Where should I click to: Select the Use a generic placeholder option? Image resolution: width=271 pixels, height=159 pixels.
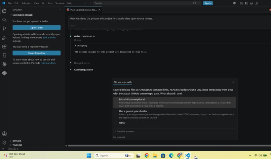point(175,114)
